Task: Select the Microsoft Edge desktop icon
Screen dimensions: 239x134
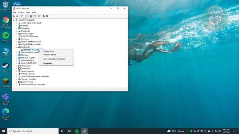Action: tap(6, 114)
